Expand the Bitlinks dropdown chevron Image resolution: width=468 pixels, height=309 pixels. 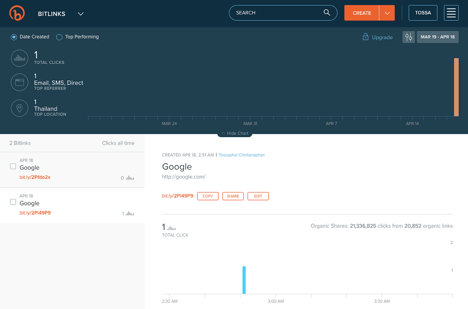point(81,14)
